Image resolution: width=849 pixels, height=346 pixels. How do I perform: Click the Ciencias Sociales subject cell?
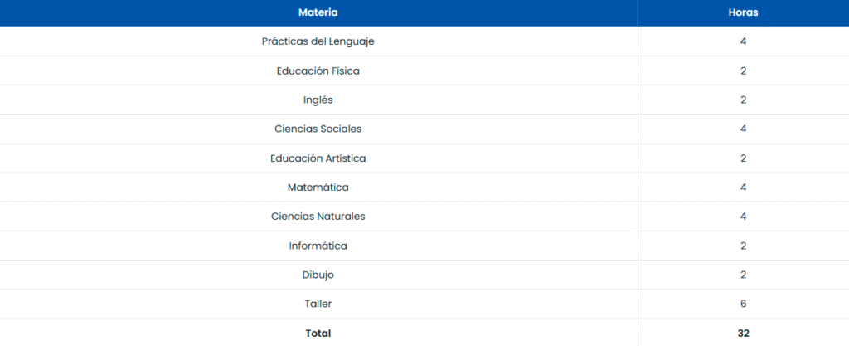click(x=318, y=129)
